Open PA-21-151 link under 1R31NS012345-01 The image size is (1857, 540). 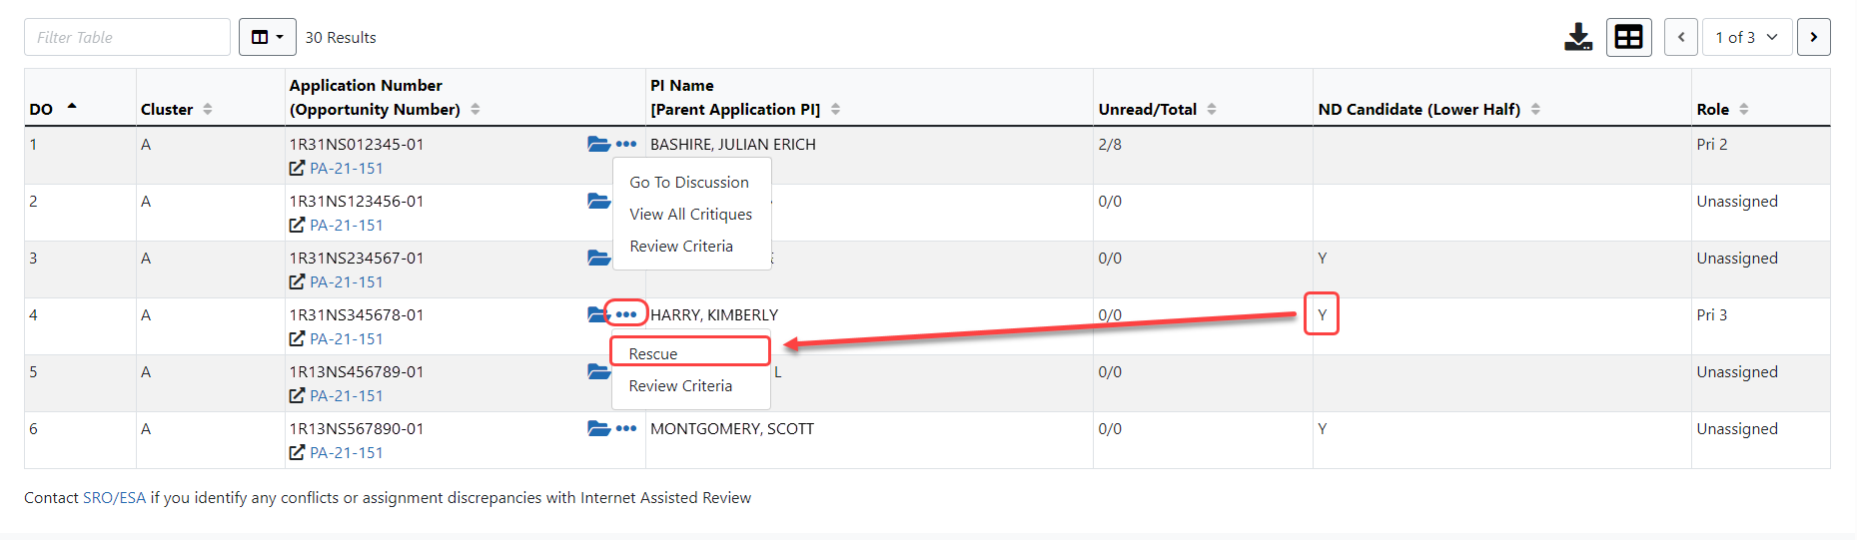click(x=347, y=168)
